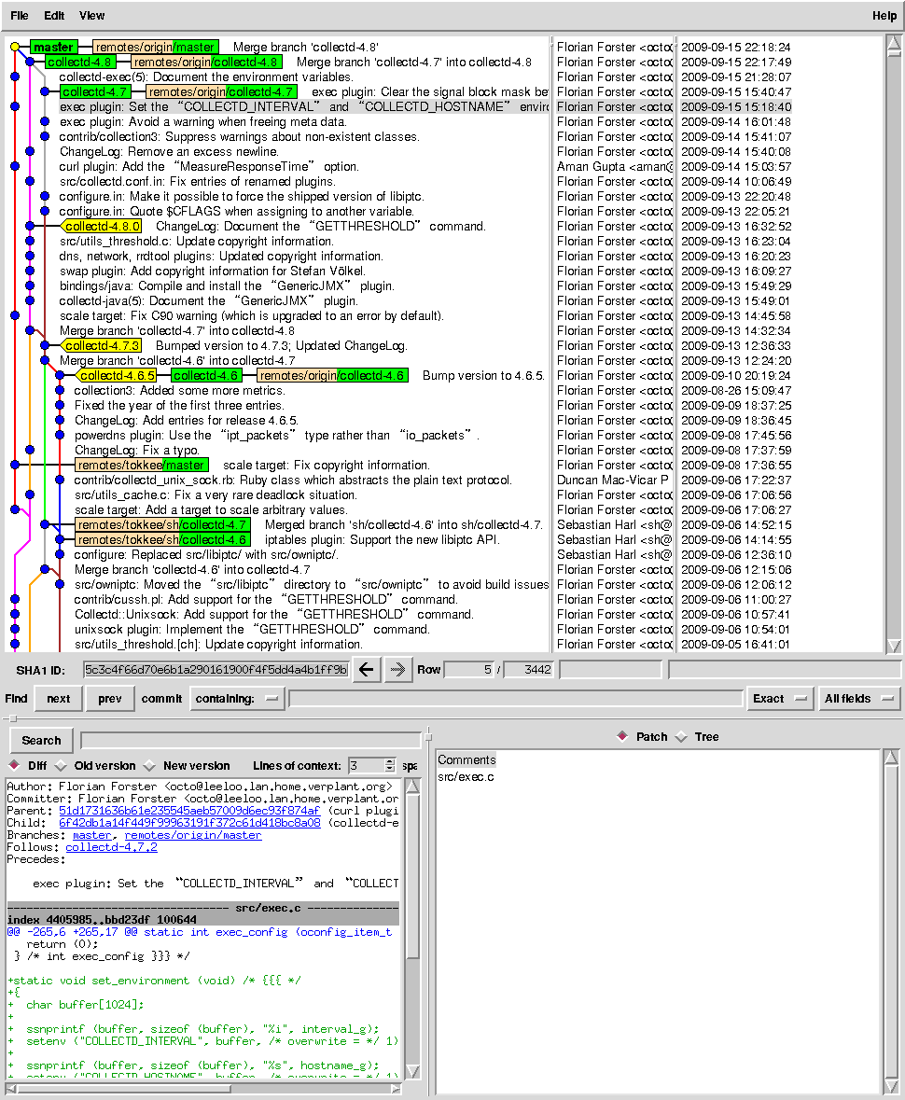The height and width of the screenshot is (1100, 905).
Task: Click the diff pane vertical scrollbar thumb
Action: [413, 877]
